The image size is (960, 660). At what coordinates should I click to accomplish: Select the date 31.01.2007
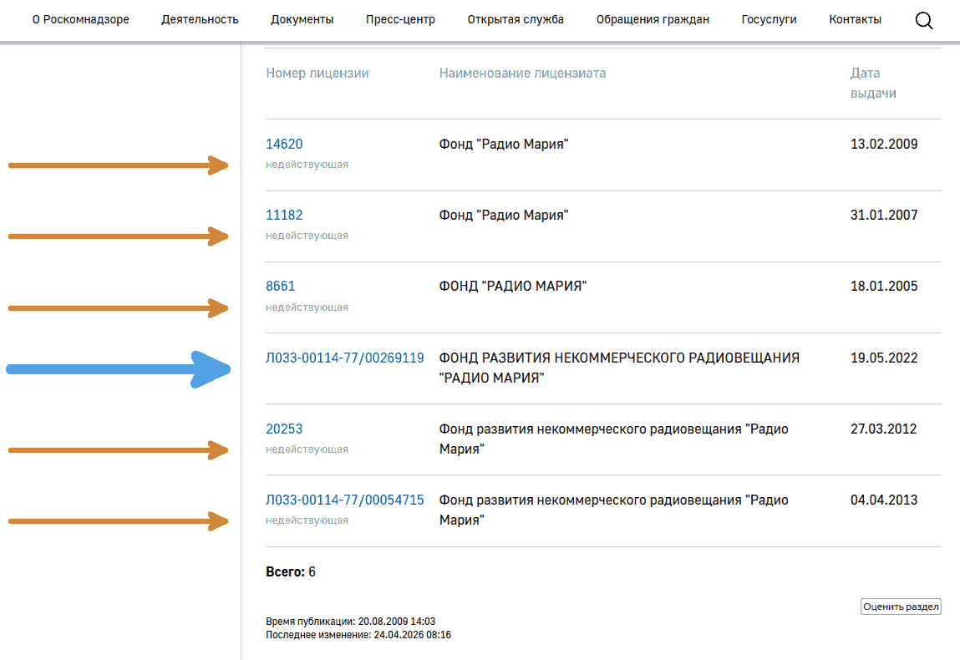coord(884,215)
